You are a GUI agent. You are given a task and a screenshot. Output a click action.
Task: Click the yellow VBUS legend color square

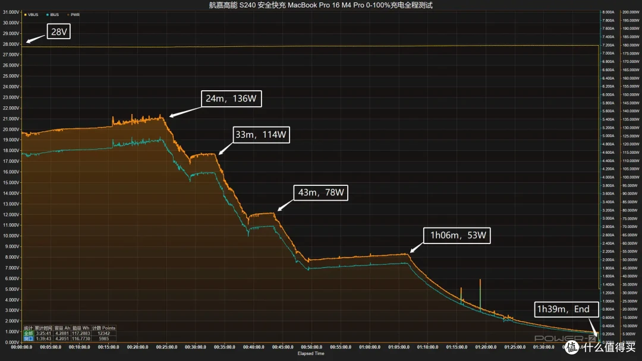[x=26, y=15]
